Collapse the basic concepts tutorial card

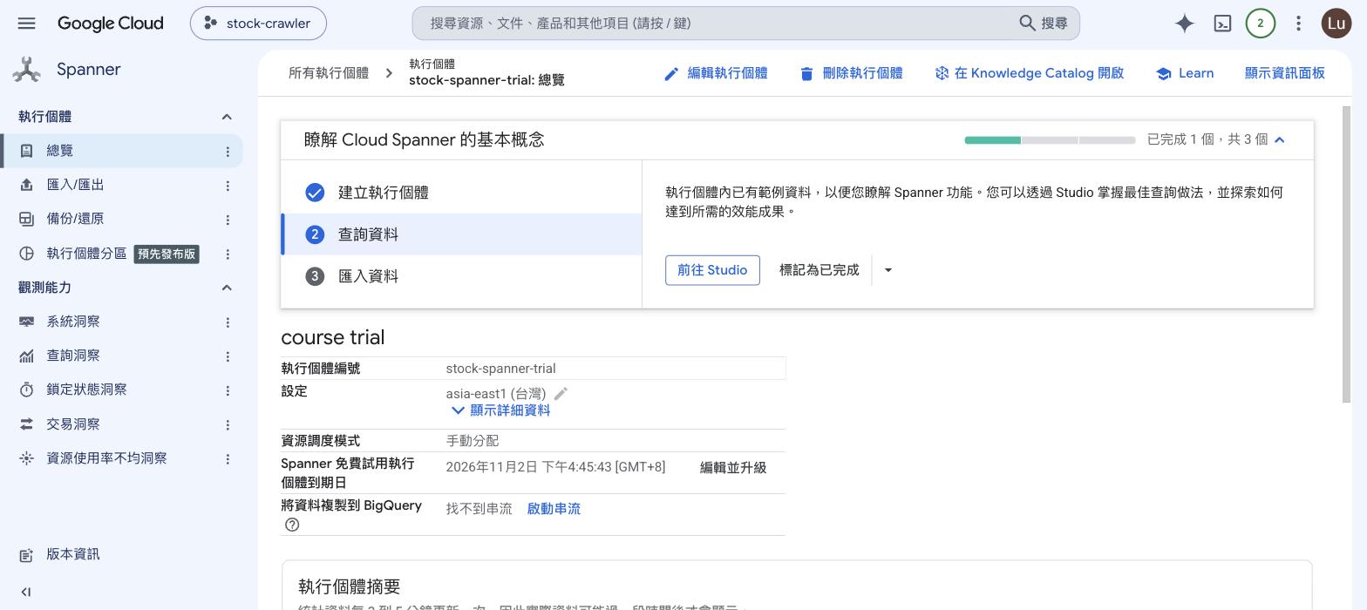(1280, 139)
